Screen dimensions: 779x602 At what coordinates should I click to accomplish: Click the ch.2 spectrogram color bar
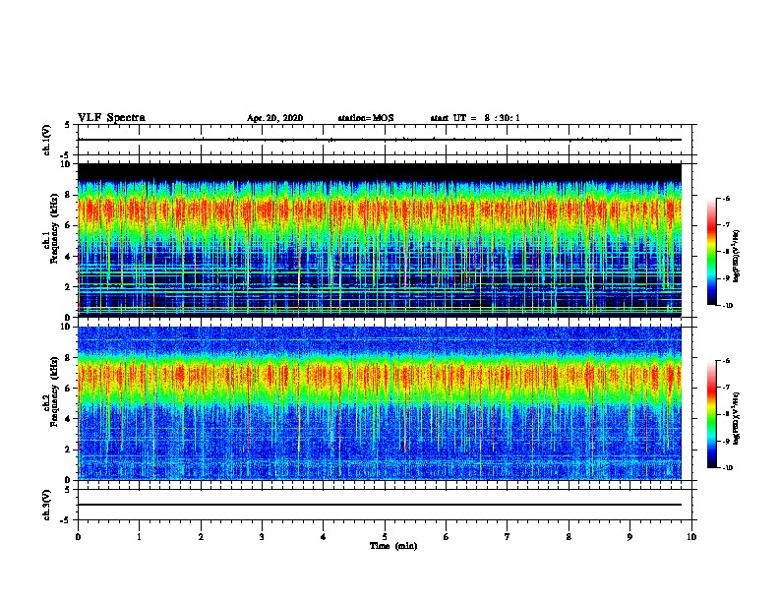[711, 414]
